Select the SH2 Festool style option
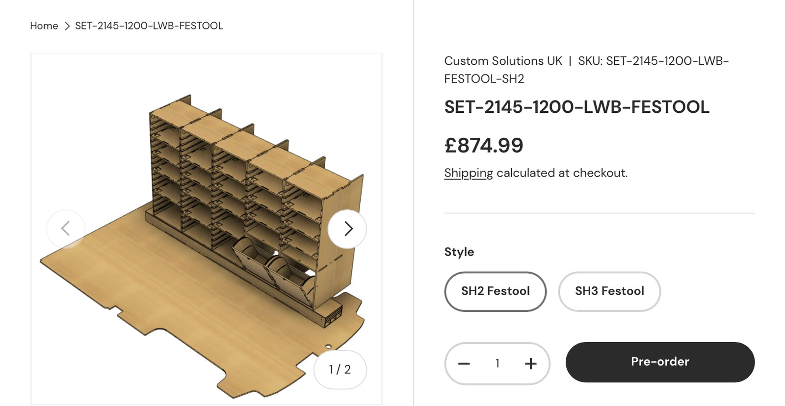 (x=495, y=291)
